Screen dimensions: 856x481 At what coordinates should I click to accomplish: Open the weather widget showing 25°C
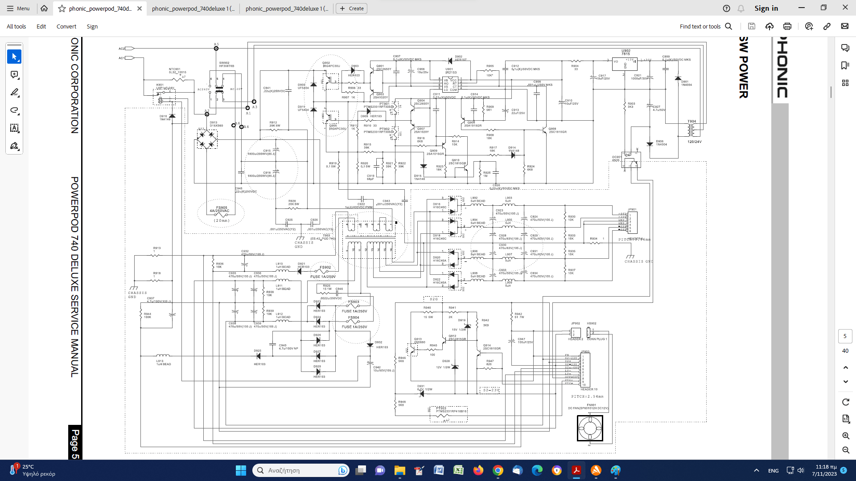click(32, 470)
